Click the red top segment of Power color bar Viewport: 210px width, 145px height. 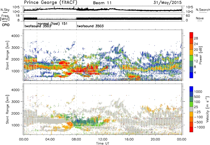[191, 35]
